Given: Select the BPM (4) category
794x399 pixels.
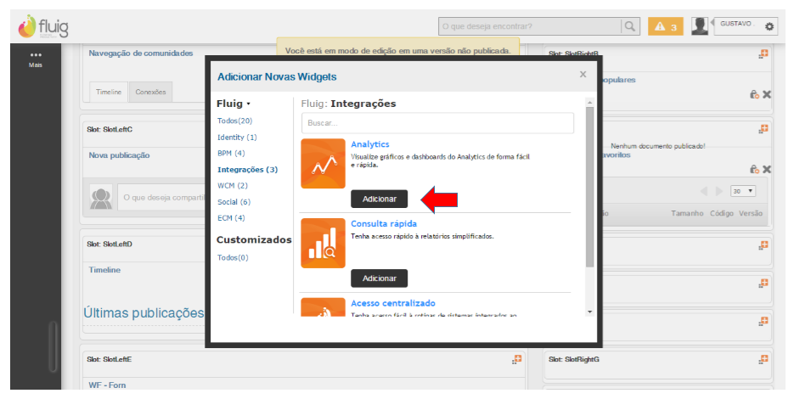Looking at the screenshot, I should point(231,153).
